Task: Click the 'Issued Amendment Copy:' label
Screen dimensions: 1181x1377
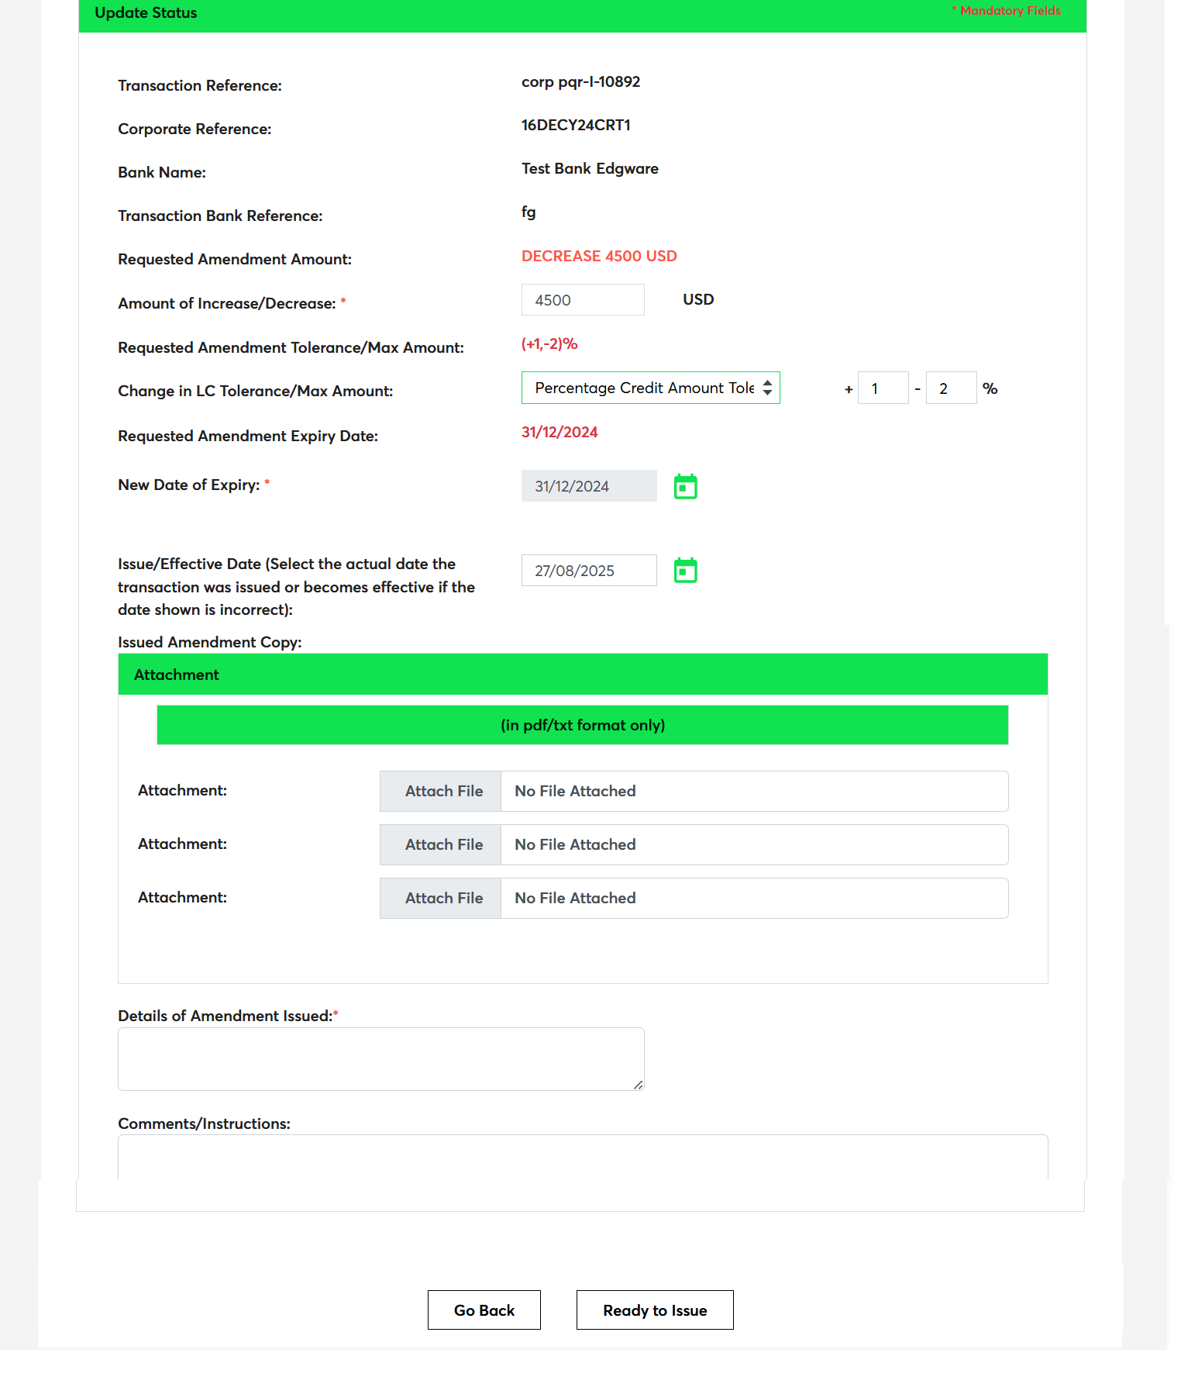Action: click(x=210, y=642)
